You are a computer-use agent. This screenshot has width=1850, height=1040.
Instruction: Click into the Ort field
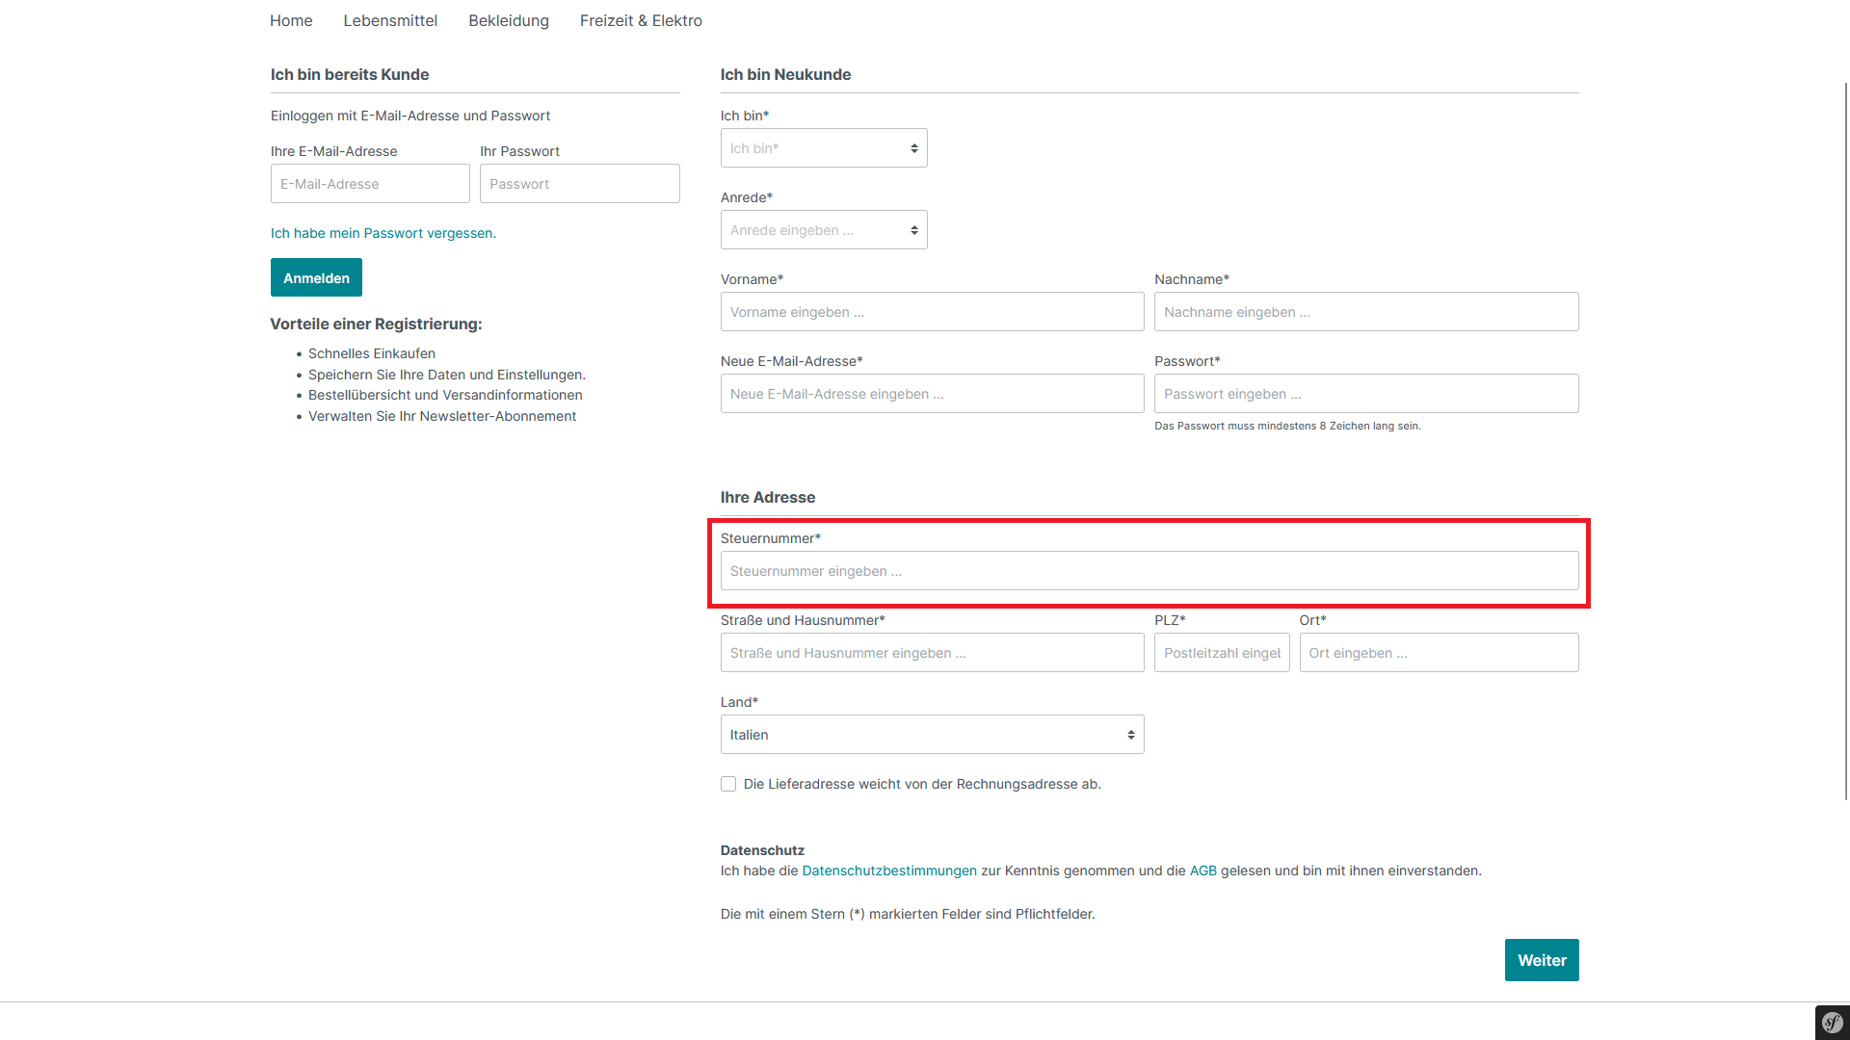(1439, 653)
